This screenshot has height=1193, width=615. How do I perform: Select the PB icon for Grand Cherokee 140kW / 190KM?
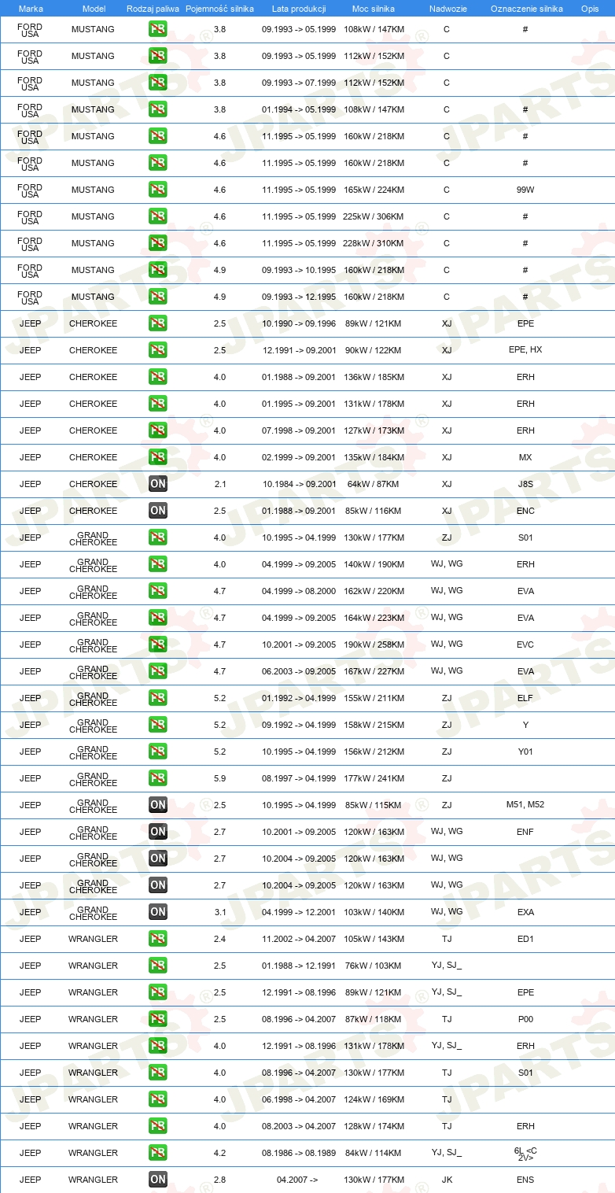pos(157,564)
